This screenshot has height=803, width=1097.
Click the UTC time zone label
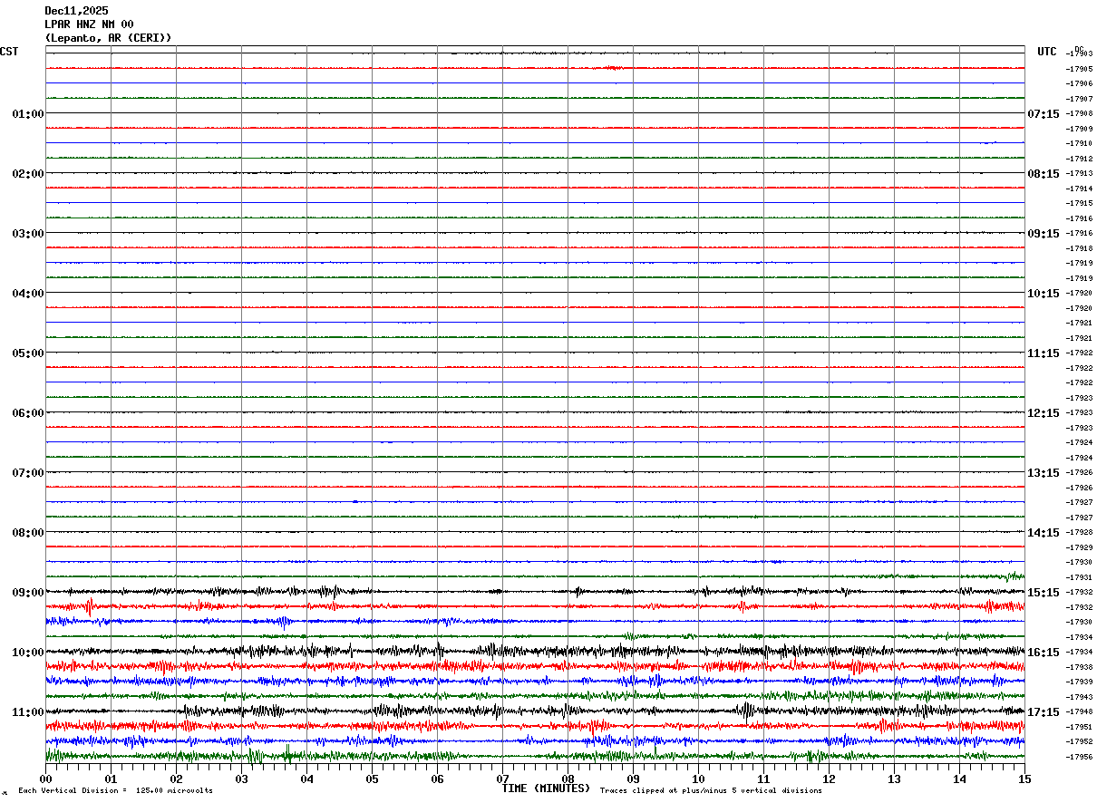tap(1047, 52)
